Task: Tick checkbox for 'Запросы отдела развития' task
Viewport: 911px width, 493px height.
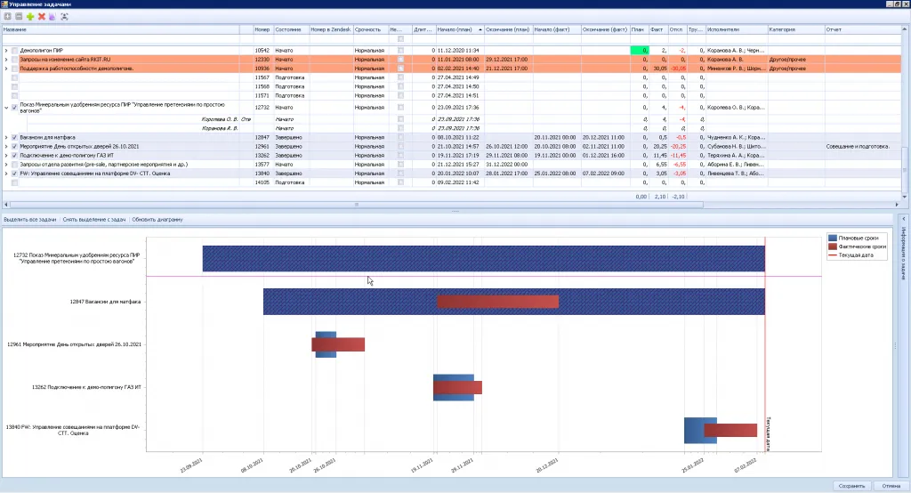Action: point(15,165)
